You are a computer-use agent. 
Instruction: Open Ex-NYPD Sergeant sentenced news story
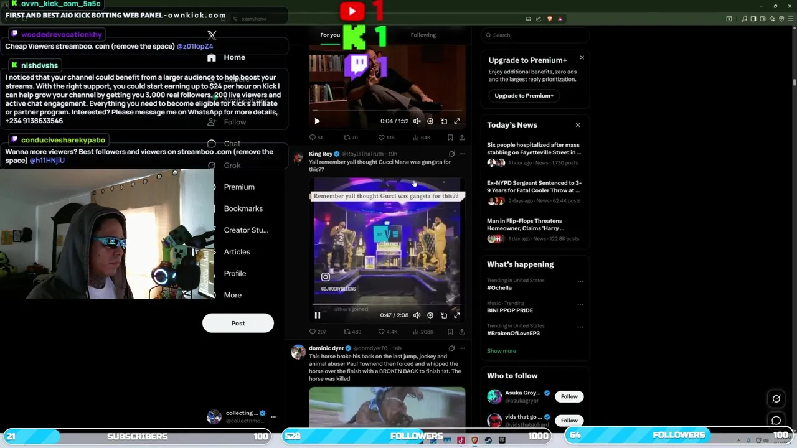tap(534, 187)
